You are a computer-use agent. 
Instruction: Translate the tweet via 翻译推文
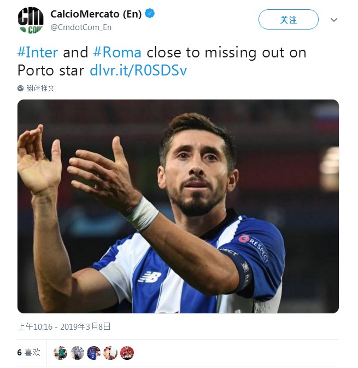point(40,88)
